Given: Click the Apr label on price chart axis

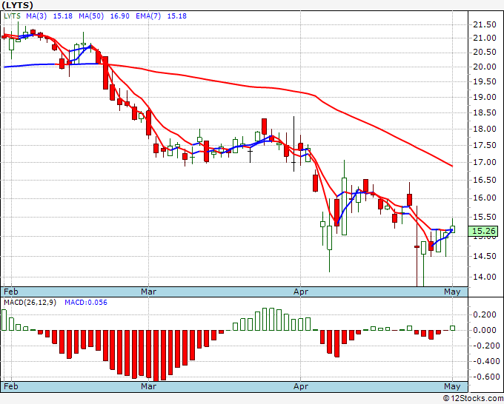Looking at the screenshot, I should click(301, 292).
